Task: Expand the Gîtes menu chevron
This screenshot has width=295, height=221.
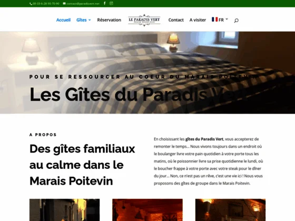Action: coord(90,20)
